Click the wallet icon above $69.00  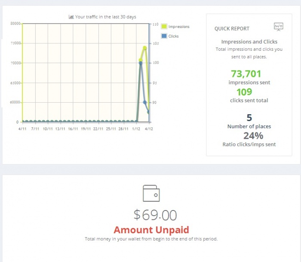pyautogui.click(x=151, y=192)
